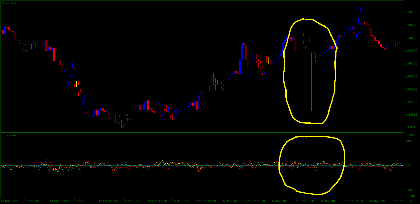Pick the 15 Nov 22:20 time label
420x204 pixels.
click(378, 201)
